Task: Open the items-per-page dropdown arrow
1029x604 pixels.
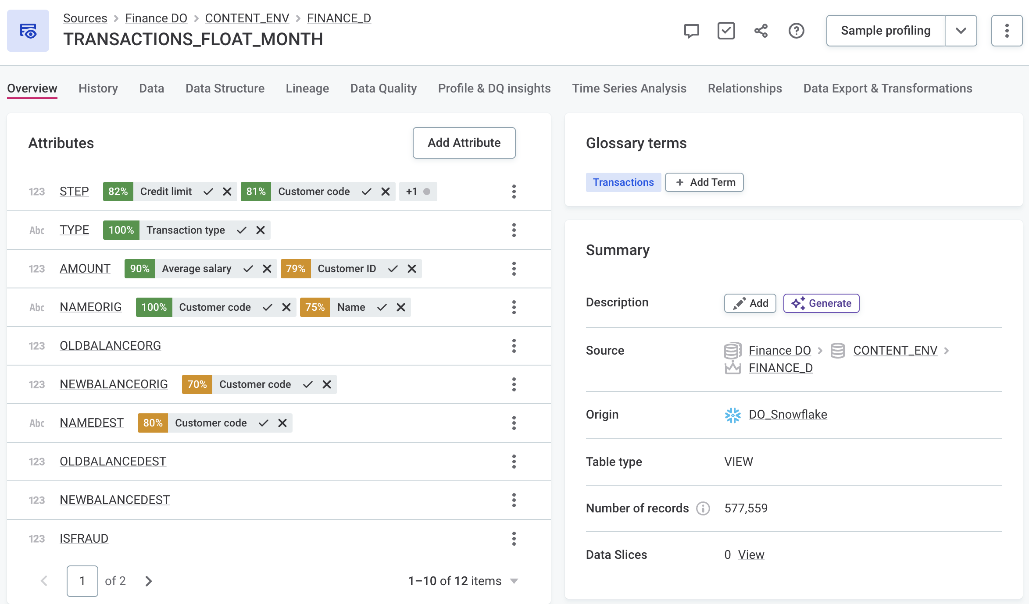Action: [x=514, y=581]
